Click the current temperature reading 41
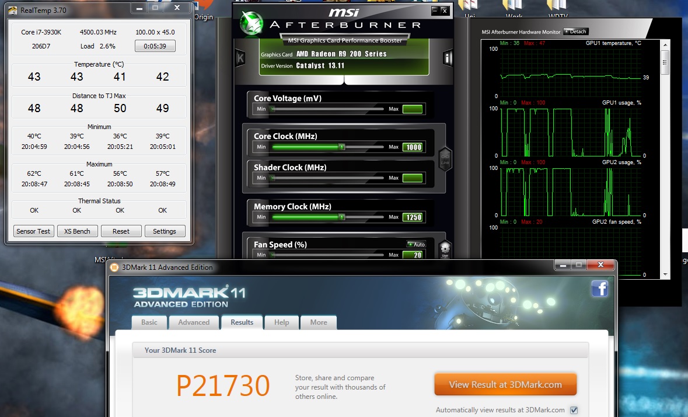 click(x=120, y=77)
